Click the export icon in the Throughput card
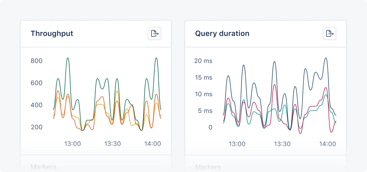 click(155, 33)
